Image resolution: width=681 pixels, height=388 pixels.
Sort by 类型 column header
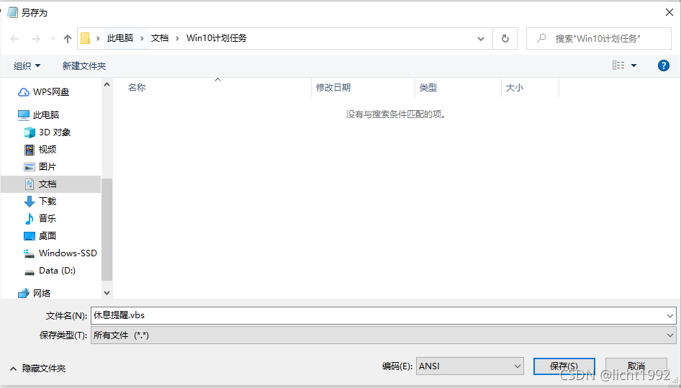428,87
